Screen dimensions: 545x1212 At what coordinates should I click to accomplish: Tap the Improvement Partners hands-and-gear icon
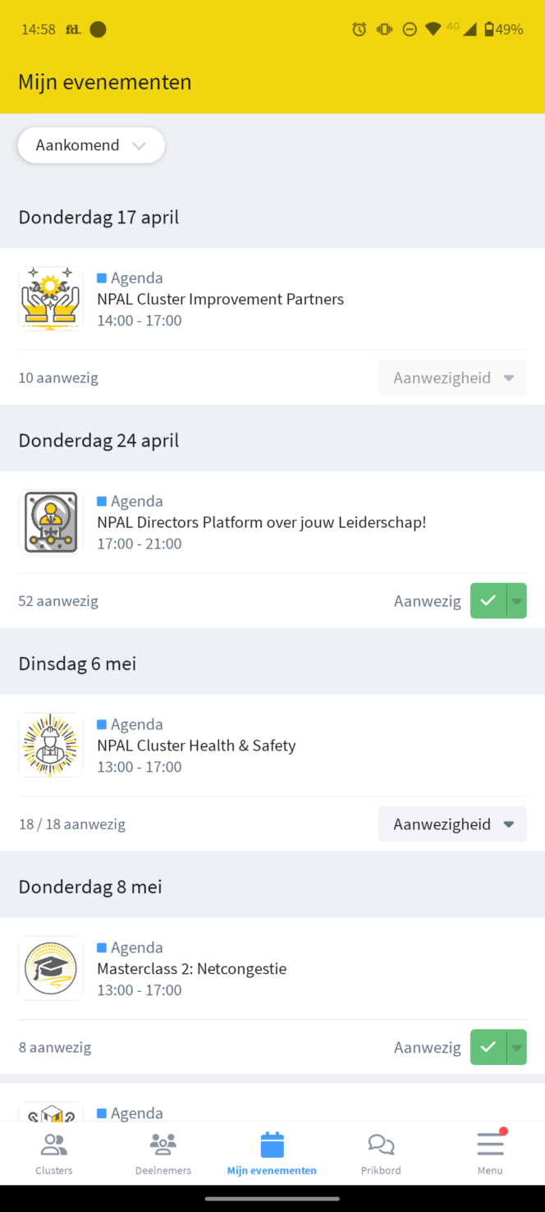(51, 298)
